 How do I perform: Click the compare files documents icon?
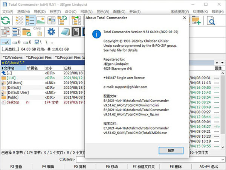pos(6,32)
